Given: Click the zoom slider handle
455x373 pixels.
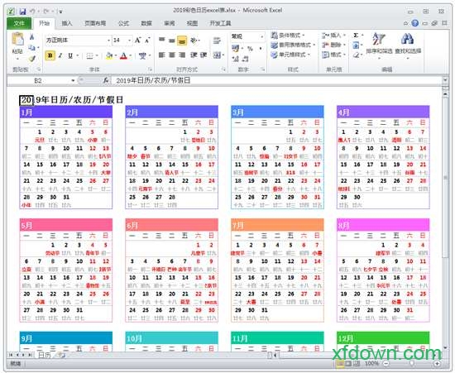Looking at the screenshot, I should tap(411, 363).
